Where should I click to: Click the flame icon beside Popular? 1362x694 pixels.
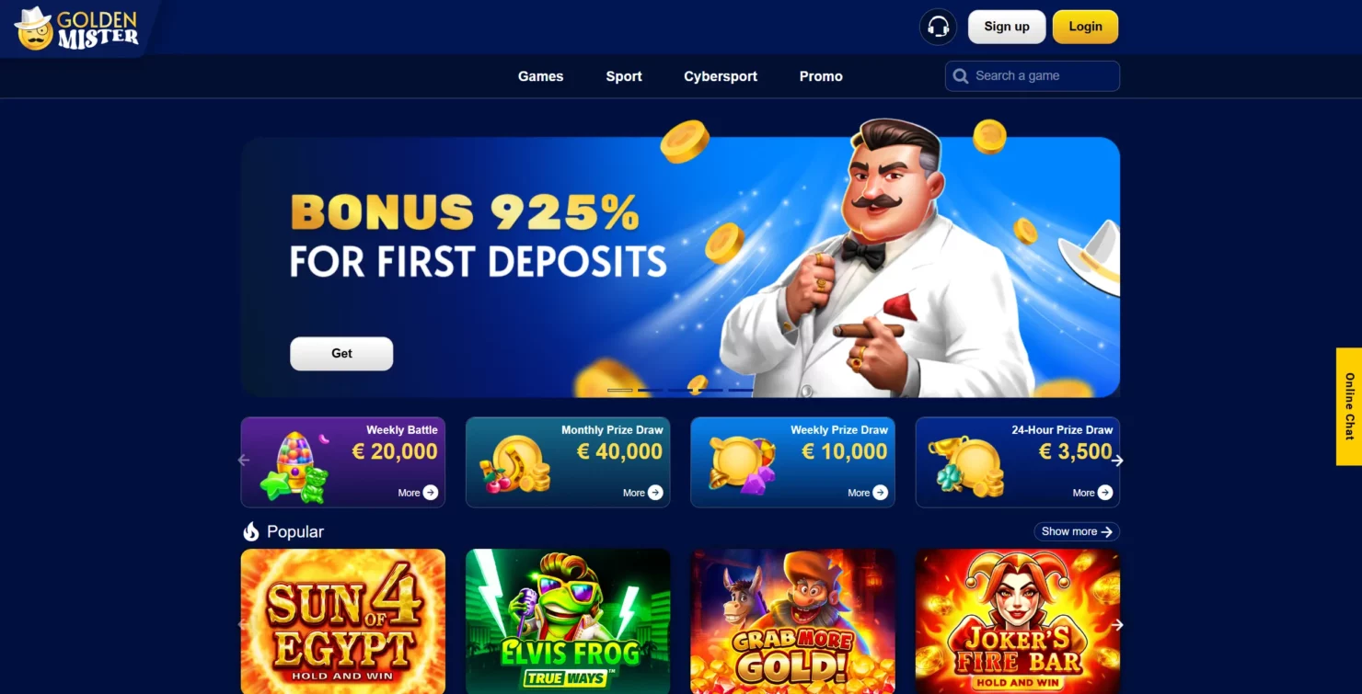(251, 531)
